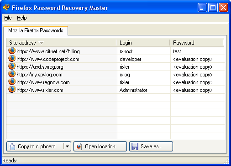
Task: Click the floppy disk Save icon
Action: [x=135, y=146]
